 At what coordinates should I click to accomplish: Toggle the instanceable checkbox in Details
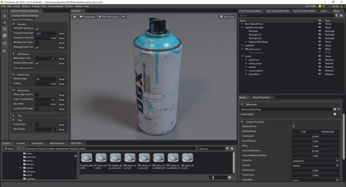(335, 114)
